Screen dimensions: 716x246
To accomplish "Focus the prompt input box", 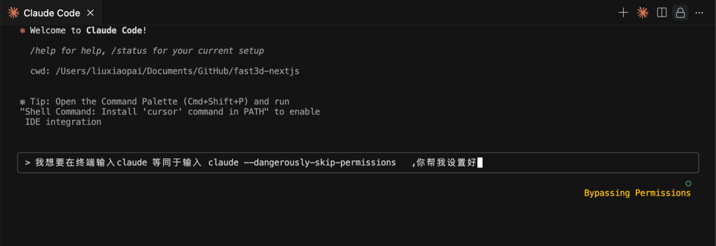I will point(358,162).
